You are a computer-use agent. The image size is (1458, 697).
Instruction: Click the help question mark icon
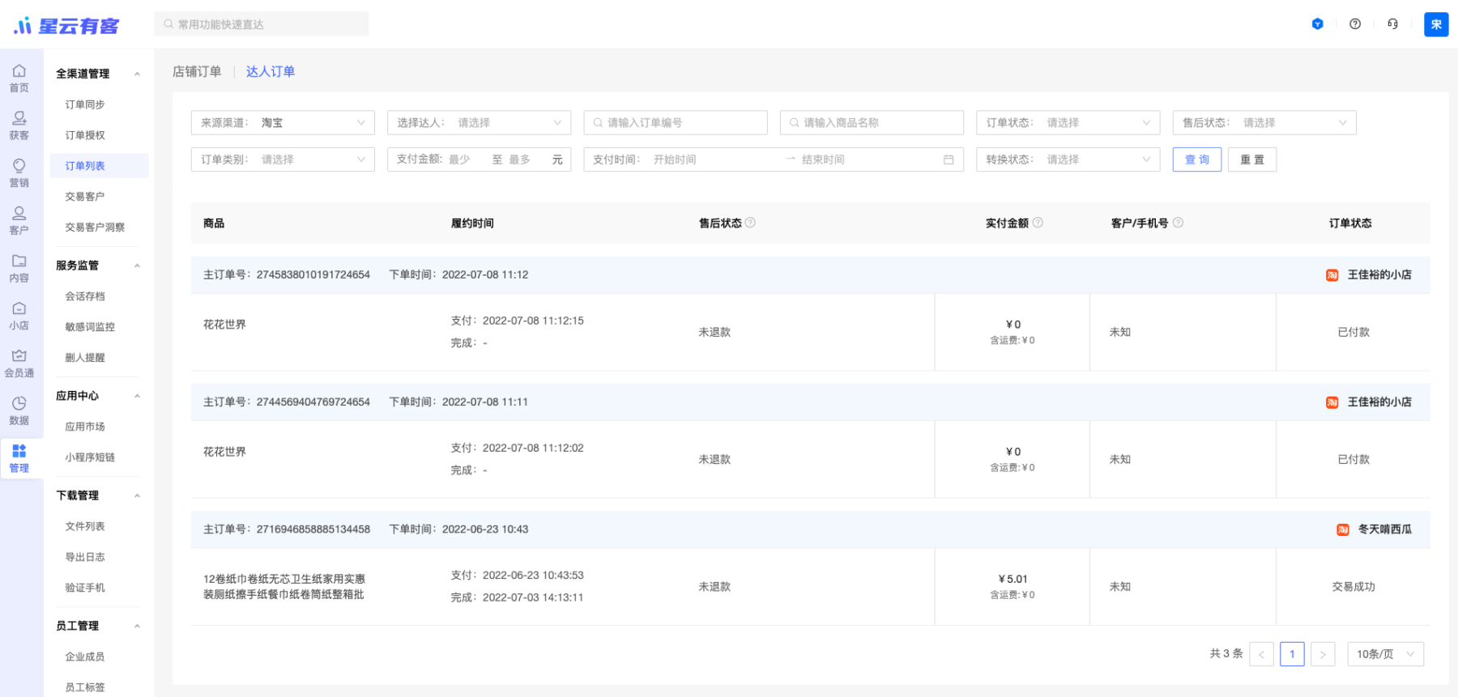(1355, 24)
